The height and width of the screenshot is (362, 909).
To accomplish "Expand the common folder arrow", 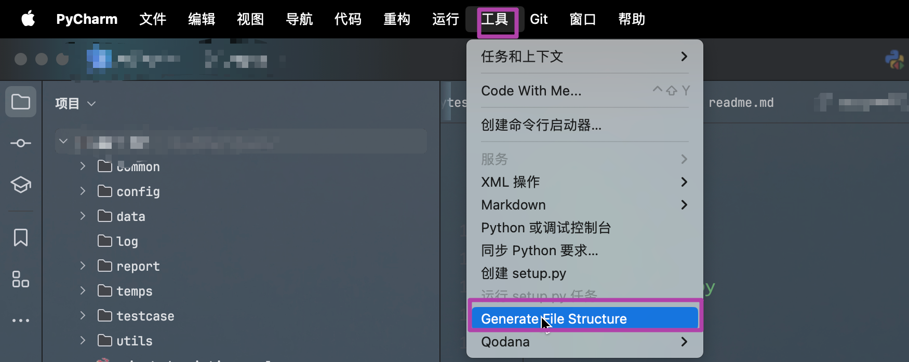I will coord(83,166).
